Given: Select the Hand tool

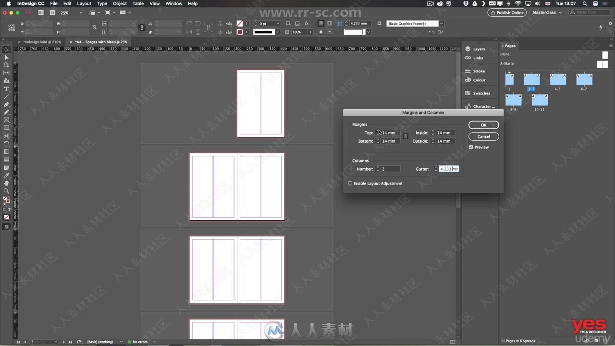Looking at the screenshot, I should click(x=6, y=183).
